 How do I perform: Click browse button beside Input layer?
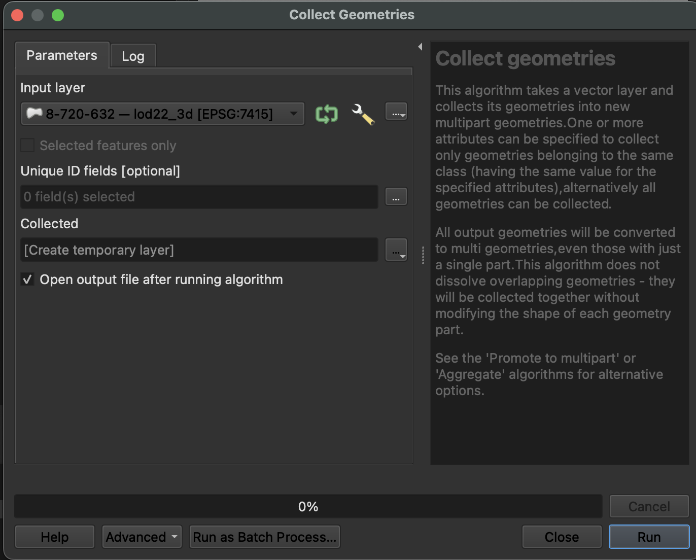[396, 111]
